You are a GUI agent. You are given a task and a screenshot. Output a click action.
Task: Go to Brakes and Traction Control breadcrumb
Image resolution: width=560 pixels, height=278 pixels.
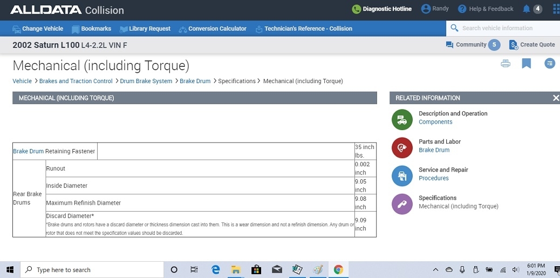(76, 81)
